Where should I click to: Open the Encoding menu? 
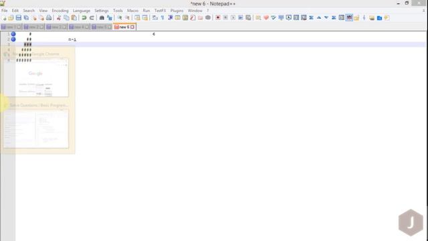(60, 11)
